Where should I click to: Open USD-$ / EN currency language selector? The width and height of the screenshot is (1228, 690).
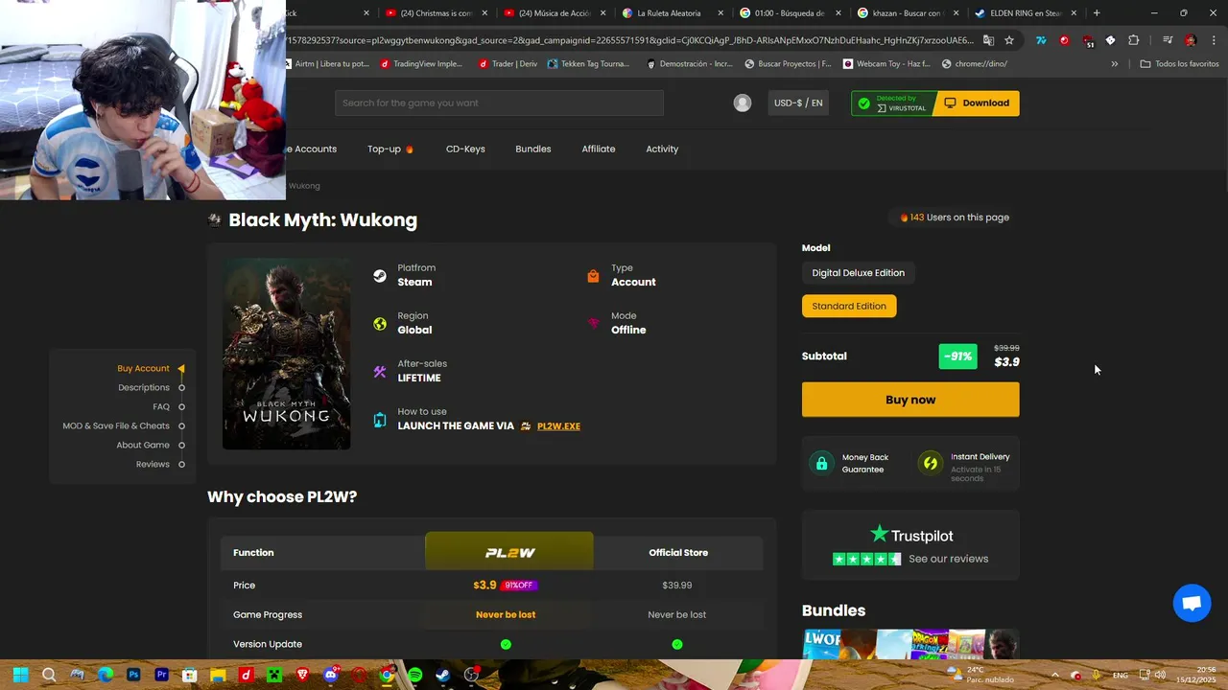coord(798,103)
